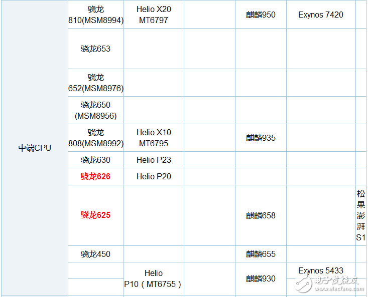Open the red 骁龙626 link
368x297 pixels.
click(x=95, y=176)
